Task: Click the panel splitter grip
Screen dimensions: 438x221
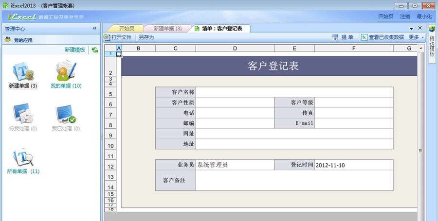Action: pyautogui.click(x=102, y=136)
